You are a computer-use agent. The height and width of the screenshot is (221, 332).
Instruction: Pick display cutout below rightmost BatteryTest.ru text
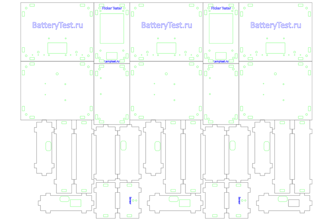pyautogui.click(x=275, y=48)
